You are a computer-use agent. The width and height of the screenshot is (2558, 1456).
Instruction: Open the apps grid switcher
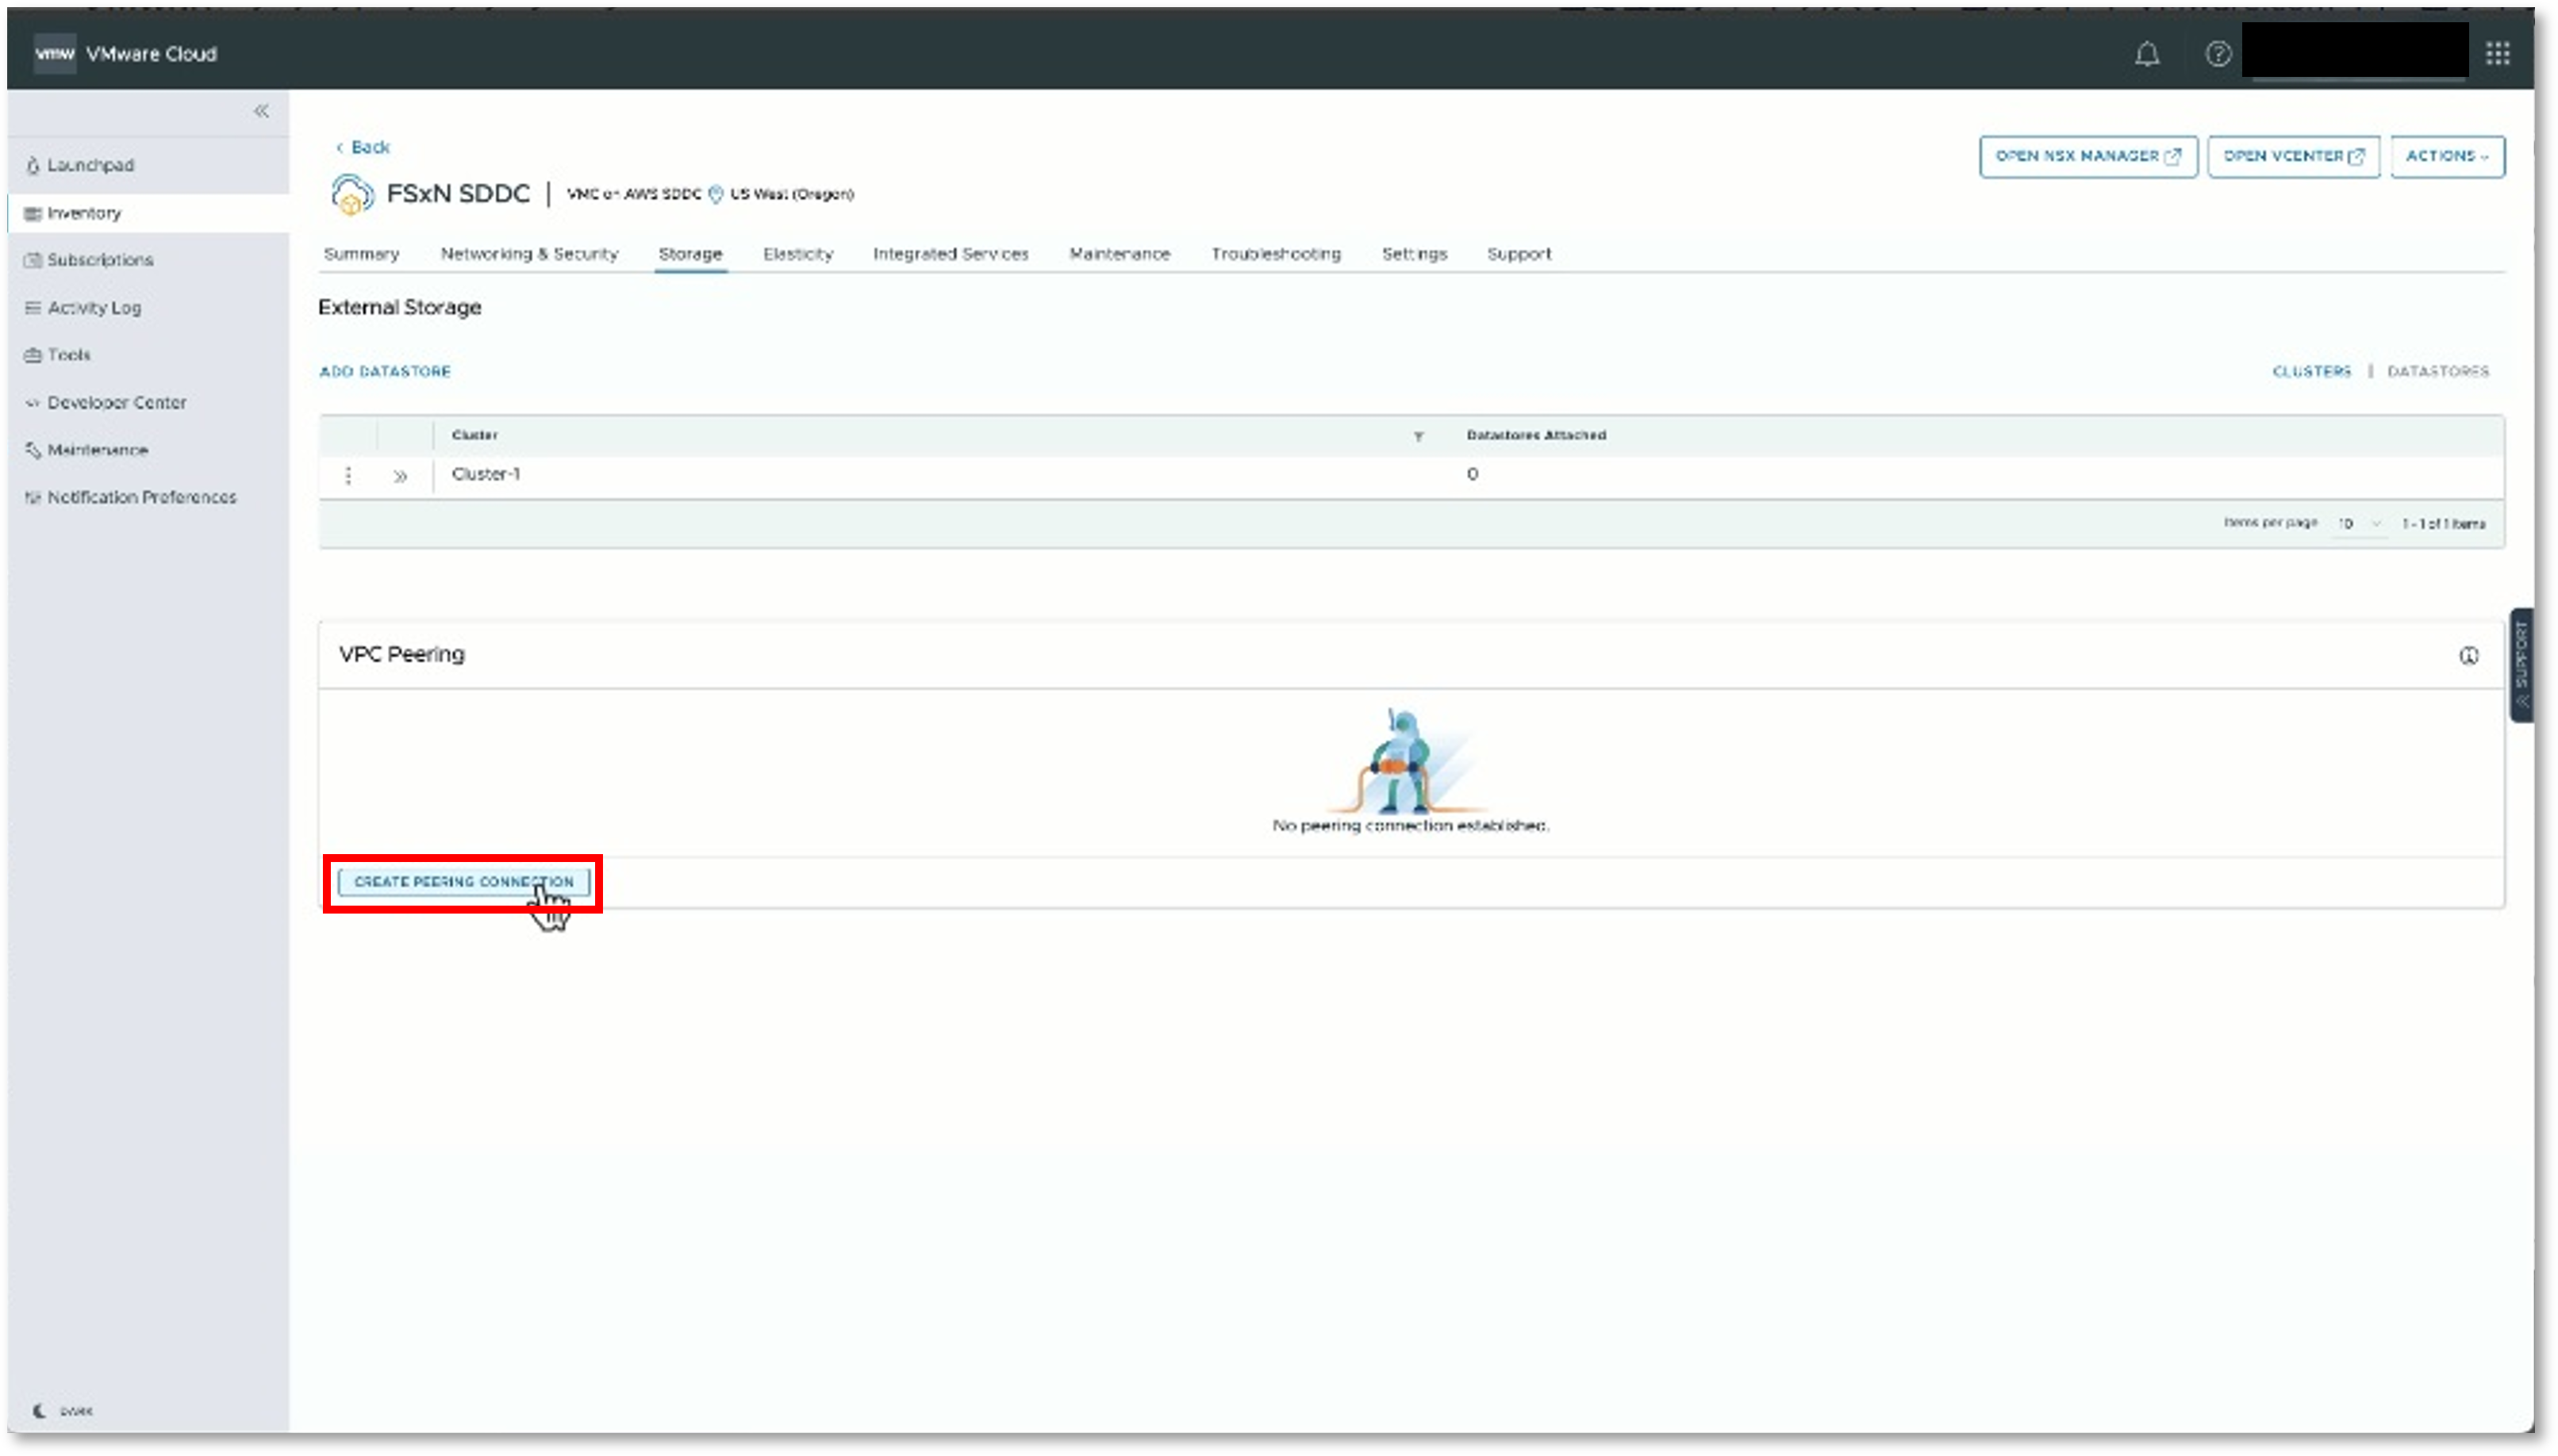tap(2497, 54)
